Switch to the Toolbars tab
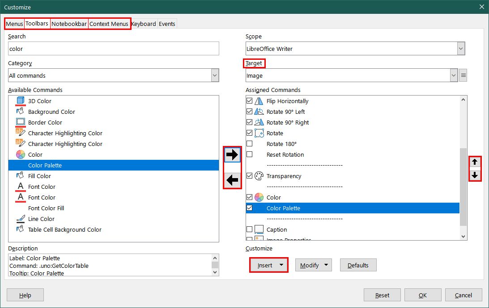 pos(37,24)
